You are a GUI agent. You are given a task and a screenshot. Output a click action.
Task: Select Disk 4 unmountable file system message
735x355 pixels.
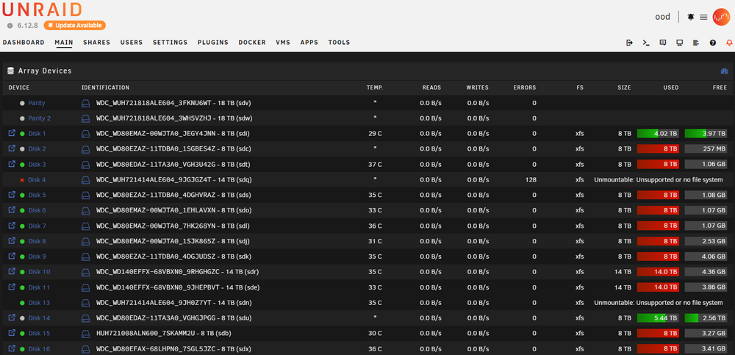pyautogui.click(x=658, y=179)
